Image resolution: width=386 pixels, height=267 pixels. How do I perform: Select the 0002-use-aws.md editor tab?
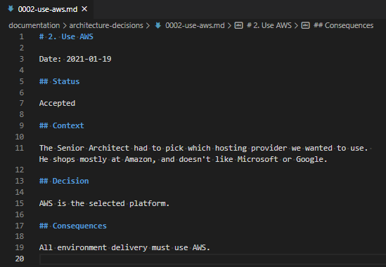(47, 9)
